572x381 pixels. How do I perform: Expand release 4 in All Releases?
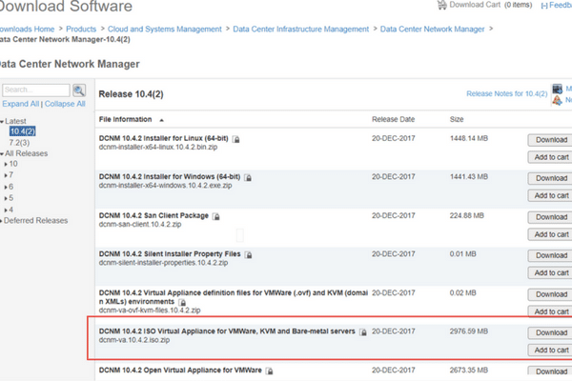point(6,211)
